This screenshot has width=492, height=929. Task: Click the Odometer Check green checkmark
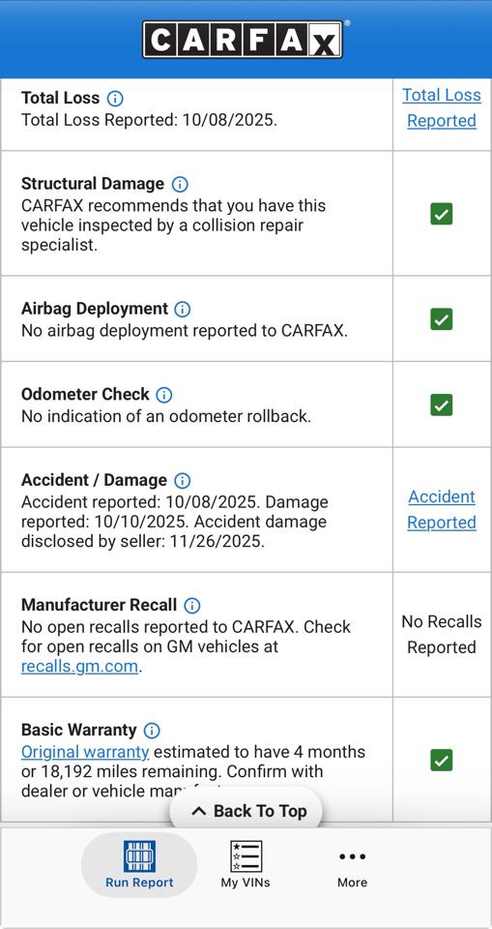coord(441,405)
